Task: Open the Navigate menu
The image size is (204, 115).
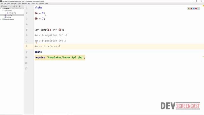Action: coord(14,4)
